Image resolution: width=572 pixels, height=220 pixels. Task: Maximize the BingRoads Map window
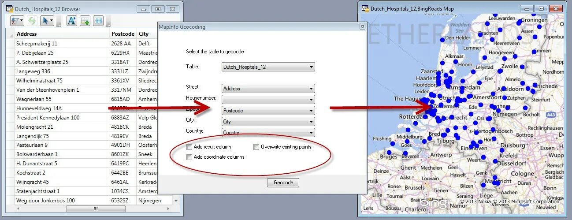[x=542, y=8]
